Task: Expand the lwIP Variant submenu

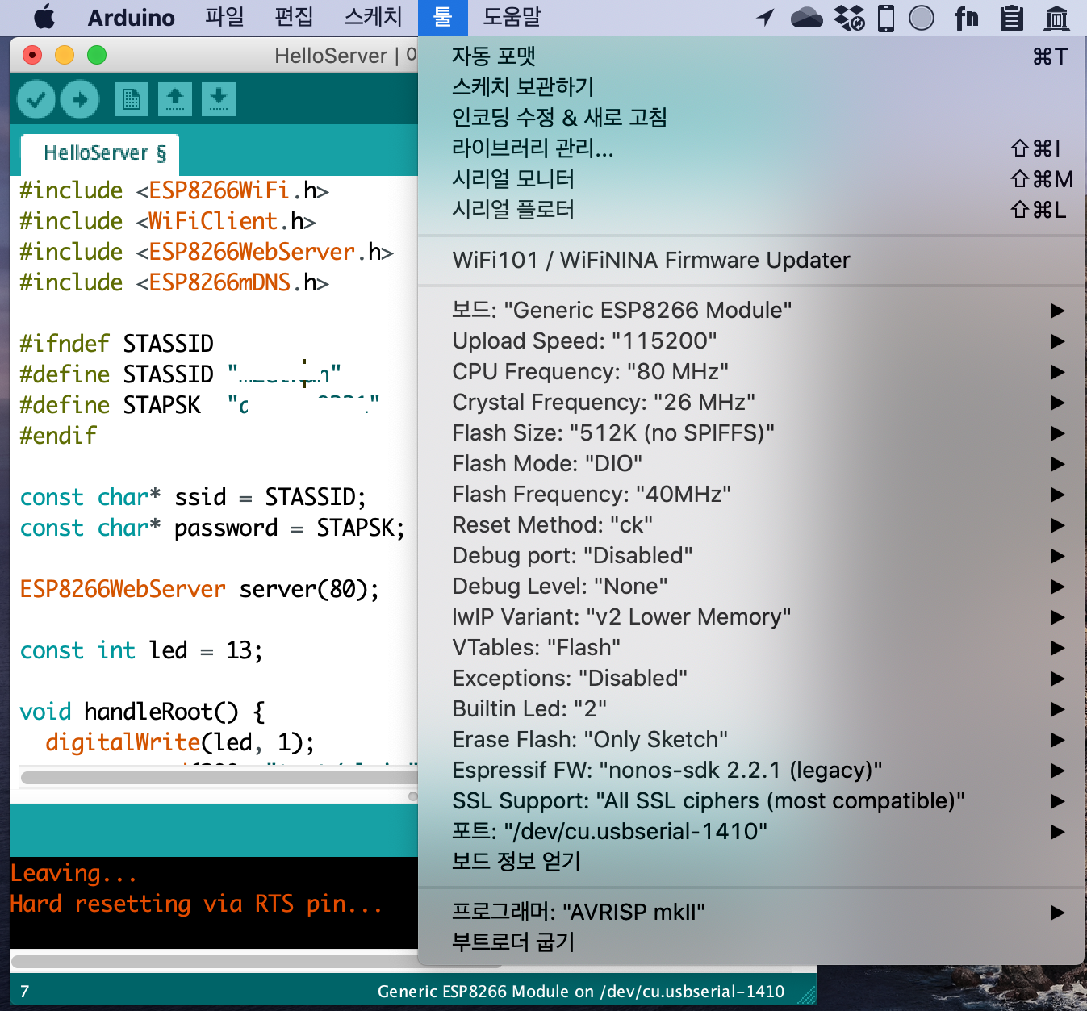Action: click(751, 617)
